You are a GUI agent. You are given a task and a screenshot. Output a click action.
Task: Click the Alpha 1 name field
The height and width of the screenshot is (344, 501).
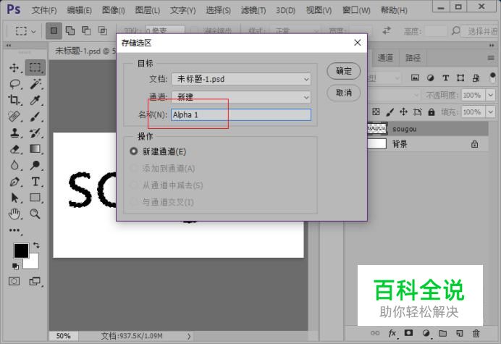click(x=241, y=114)
